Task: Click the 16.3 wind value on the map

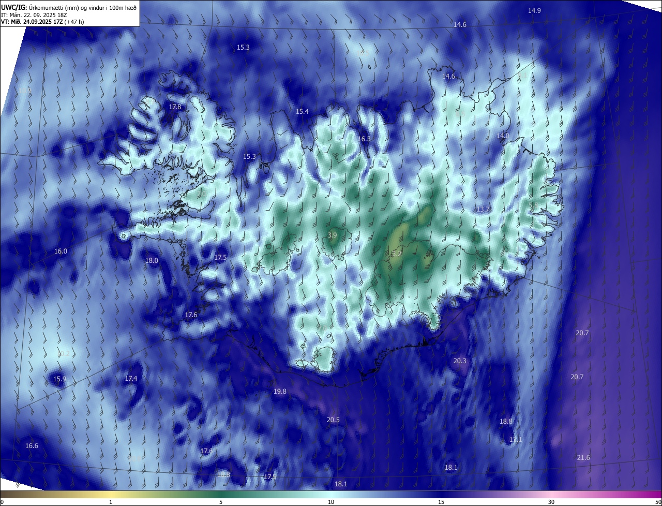Action: coord(365,139)
